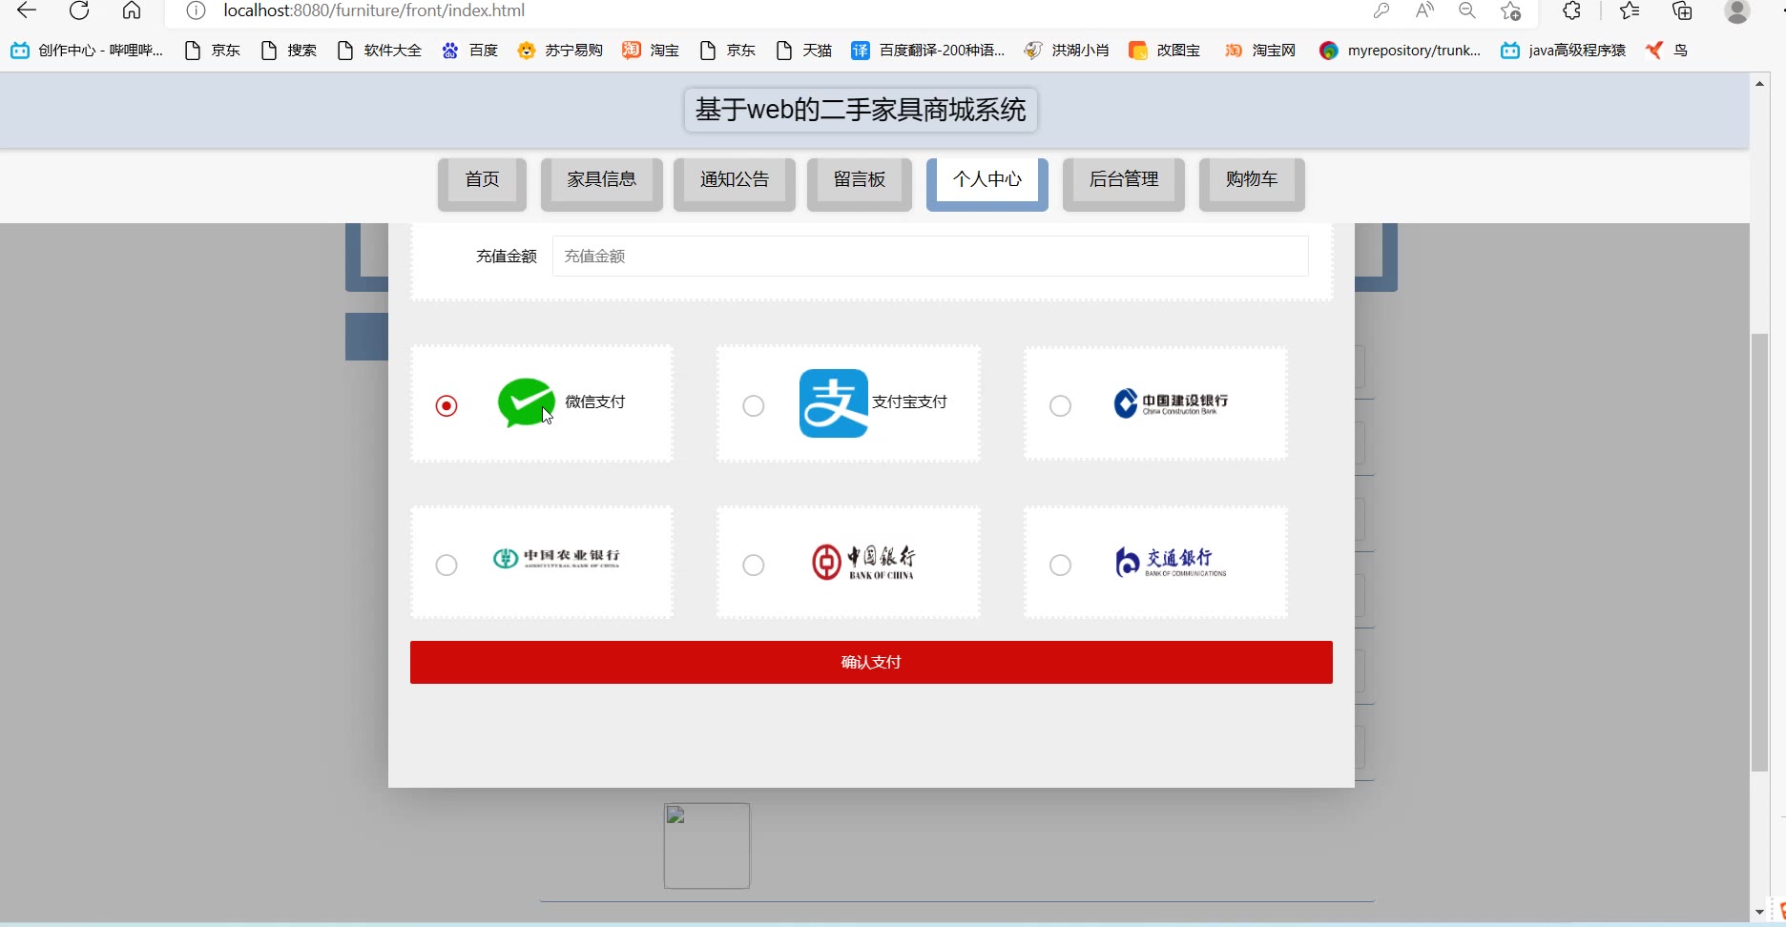Click the 确认支付 button
Screen dimensions: 1786x927
click(871, 662)
